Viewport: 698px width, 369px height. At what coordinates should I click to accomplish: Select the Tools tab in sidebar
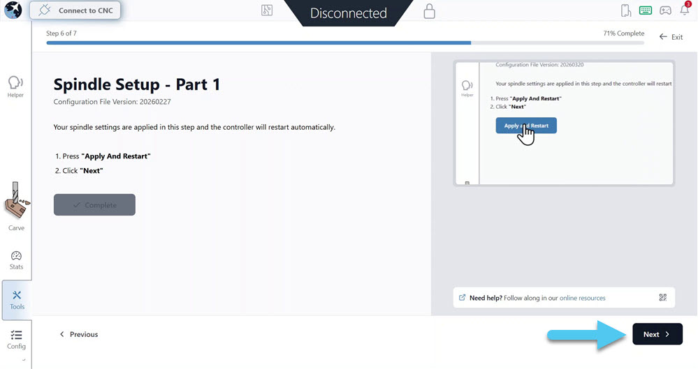point(17,299)
